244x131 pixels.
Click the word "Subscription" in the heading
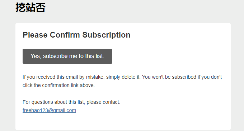[106, 35]
